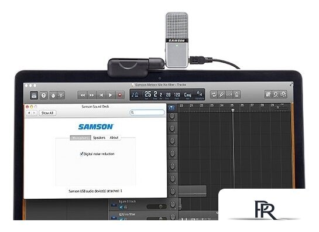Viewport: 319px width, 232px height.
Task: Click tempo value 120 in LCD
Action: 177,95
